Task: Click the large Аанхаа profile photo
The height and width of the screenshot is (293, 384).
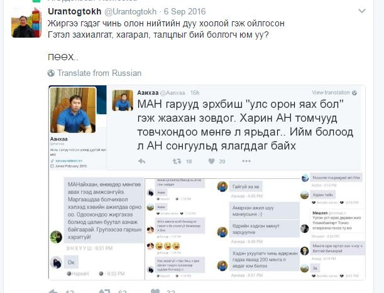Action: [x=73, y=110]
